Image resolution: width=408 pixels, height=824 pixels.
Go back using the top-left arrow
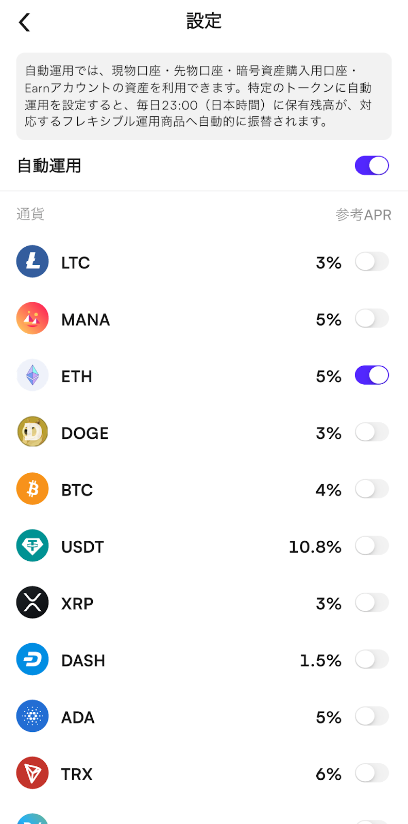tap(25, 22)
